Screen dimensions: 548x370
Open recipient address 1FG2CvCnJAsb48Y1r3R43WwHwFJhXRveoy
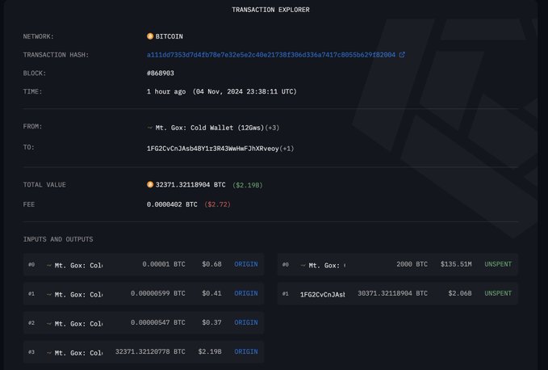[x=213, y=149]
